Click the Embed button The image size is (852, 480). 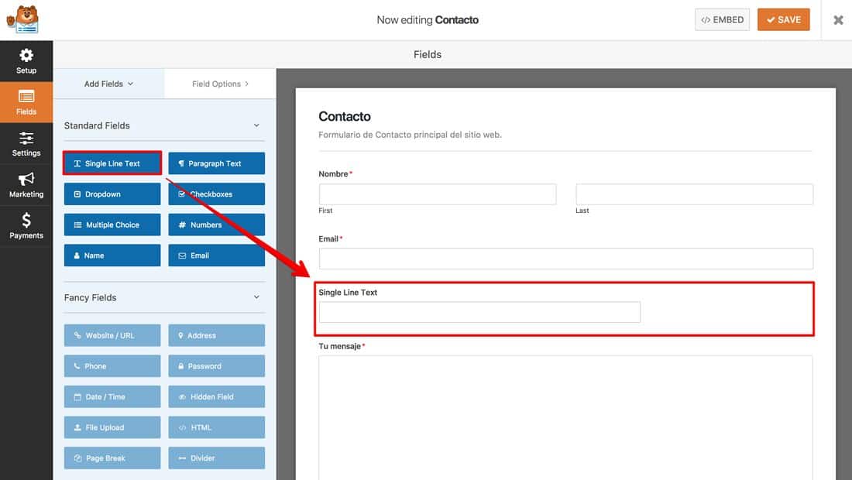pyautogui.click(x=722, y=20)
